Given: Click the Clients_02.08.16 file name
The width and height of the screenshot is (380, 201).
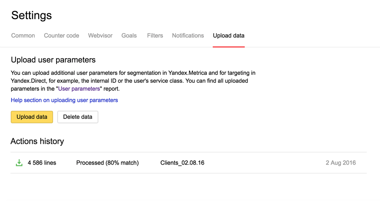Looking at the screenshot, I should click(182, 163).
